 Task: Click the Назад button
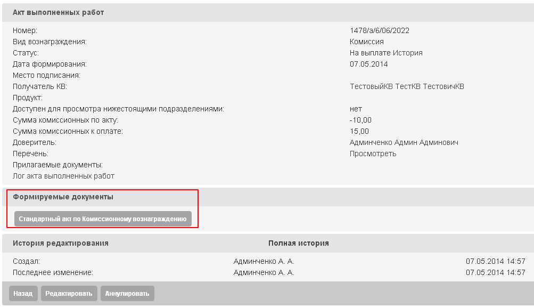click(x=23, y=294)
